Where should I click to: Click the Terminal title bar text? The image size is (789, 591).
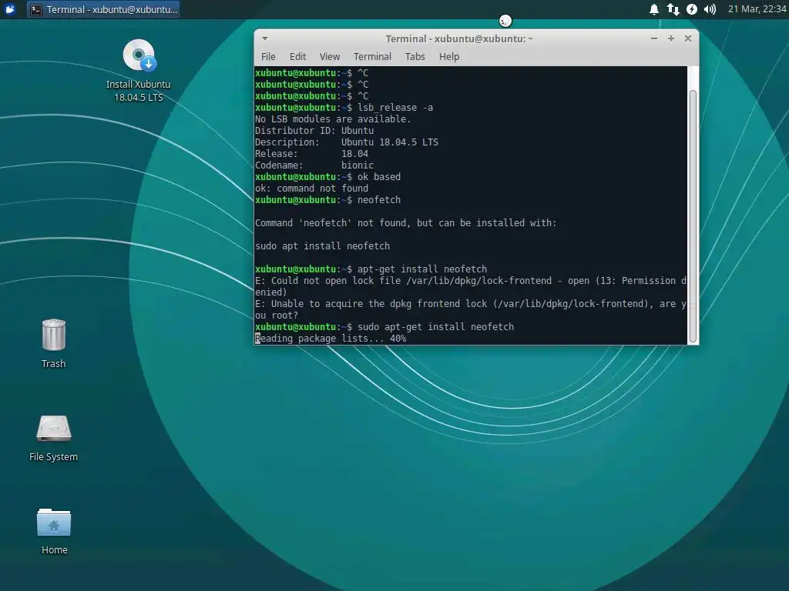pyautogui.click(x=459, y=38)
